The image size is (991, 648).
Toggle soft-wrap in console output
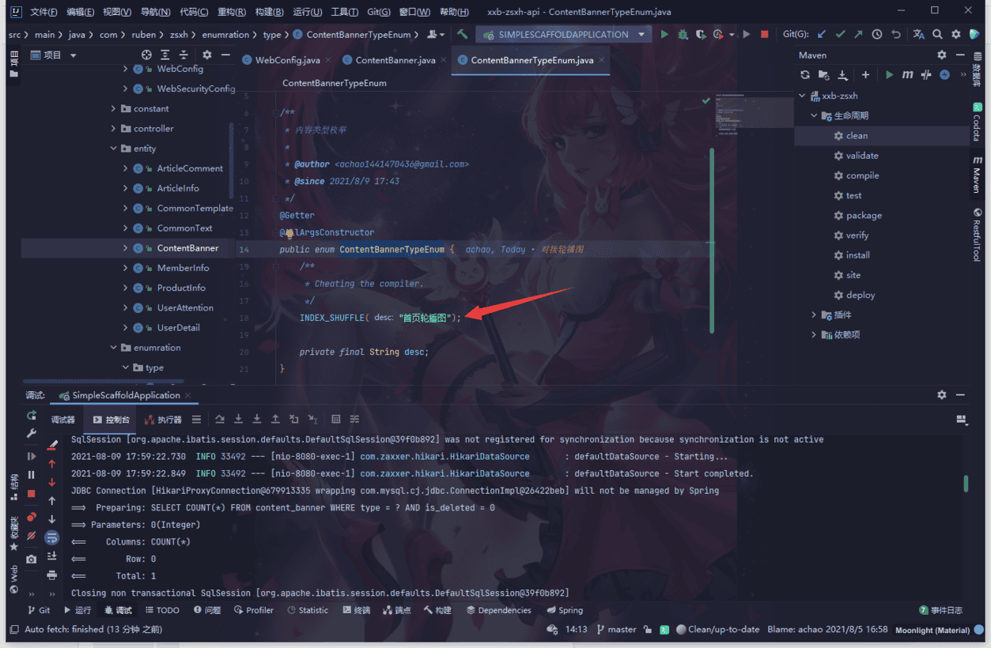tap(52, 537)
